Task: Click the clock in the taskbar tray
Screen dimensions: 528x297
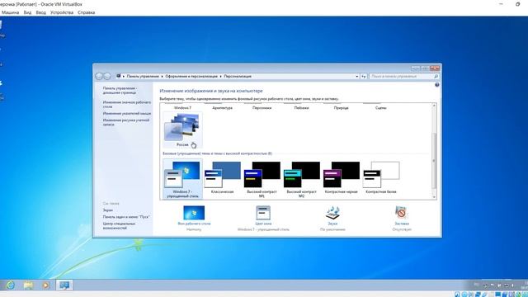Action: point(524,285)
